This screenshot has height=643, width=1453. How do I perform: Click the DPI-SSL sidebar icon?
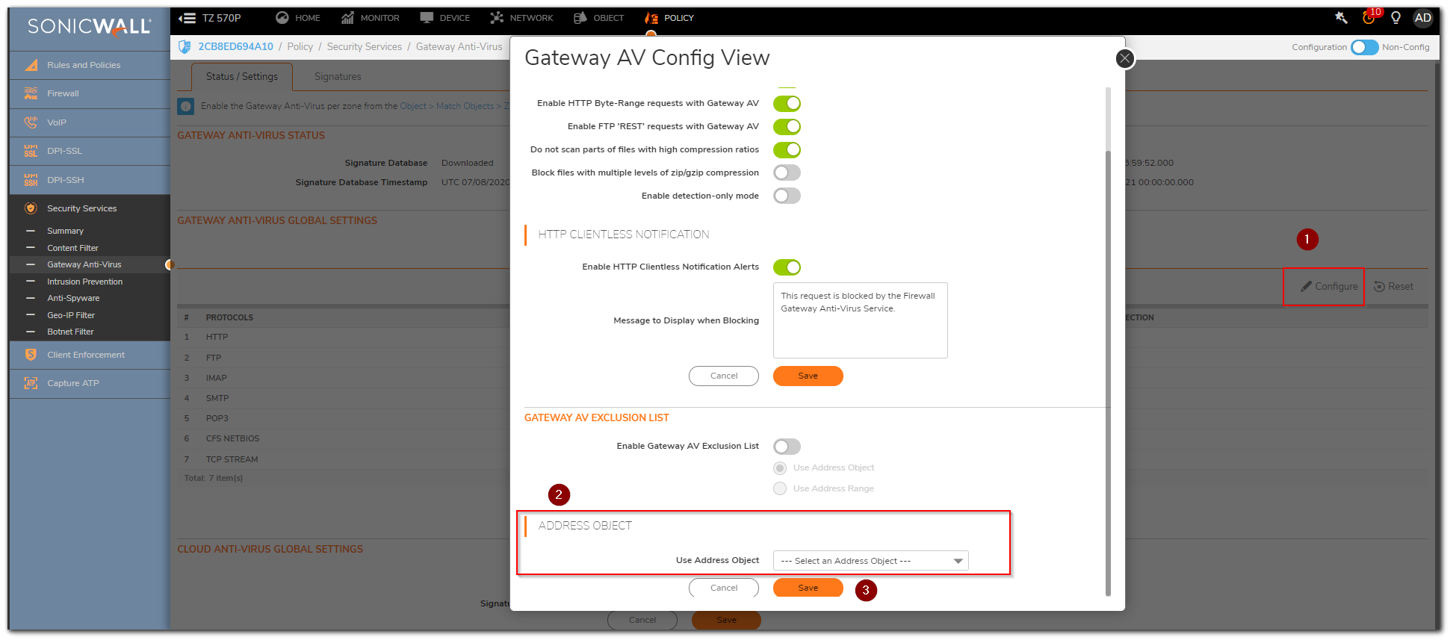(31, 151)
